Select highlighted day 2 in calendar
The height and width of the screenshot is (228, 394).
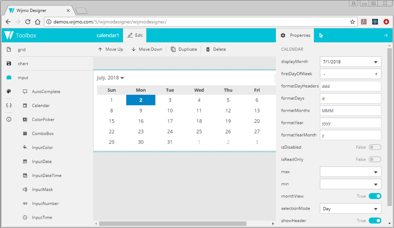coord(141,100)
